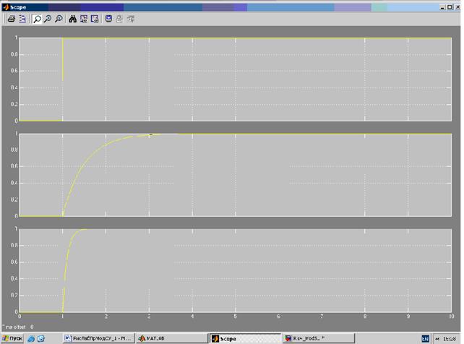Close the Scope window

457,7
